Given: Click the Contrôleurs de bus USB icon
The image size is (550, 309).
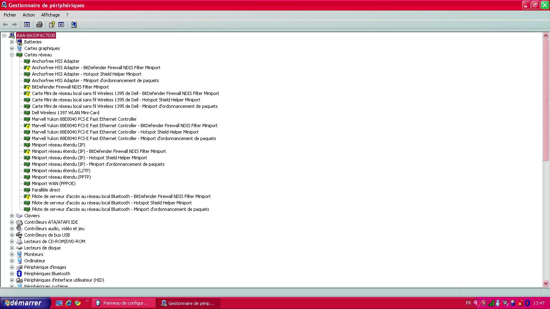Looking at the screenshot, I should (x=19, y=235).
